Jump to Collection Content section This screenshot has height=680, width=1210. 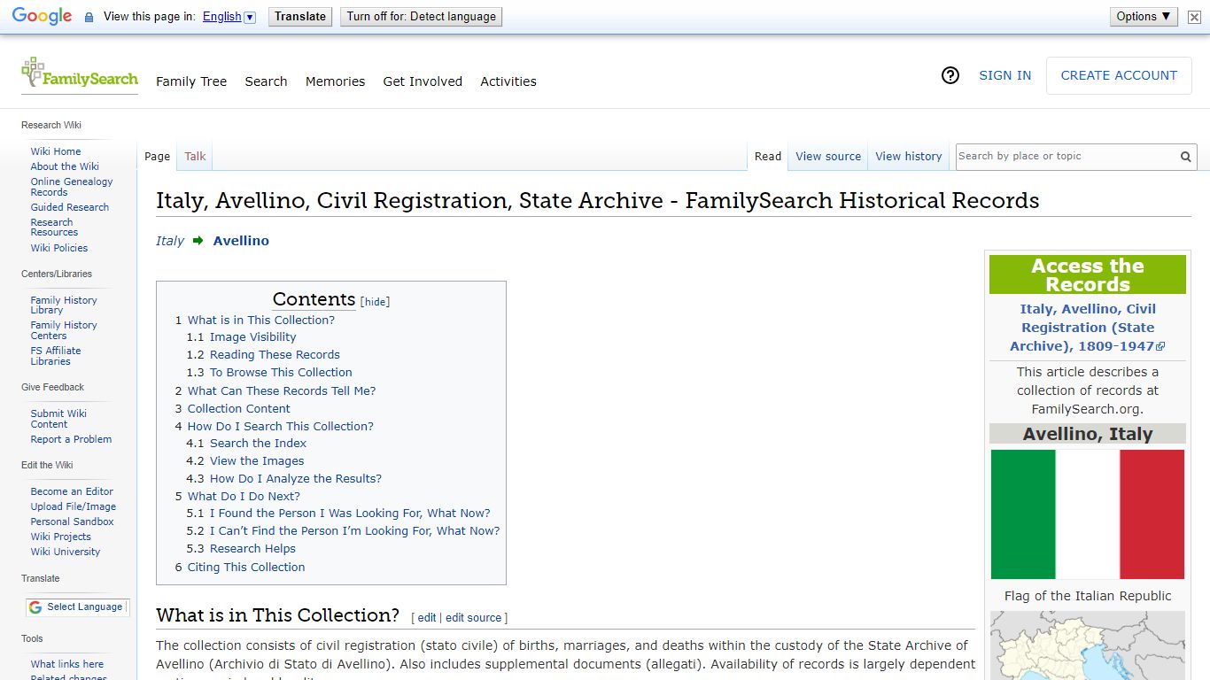point(238,408)
